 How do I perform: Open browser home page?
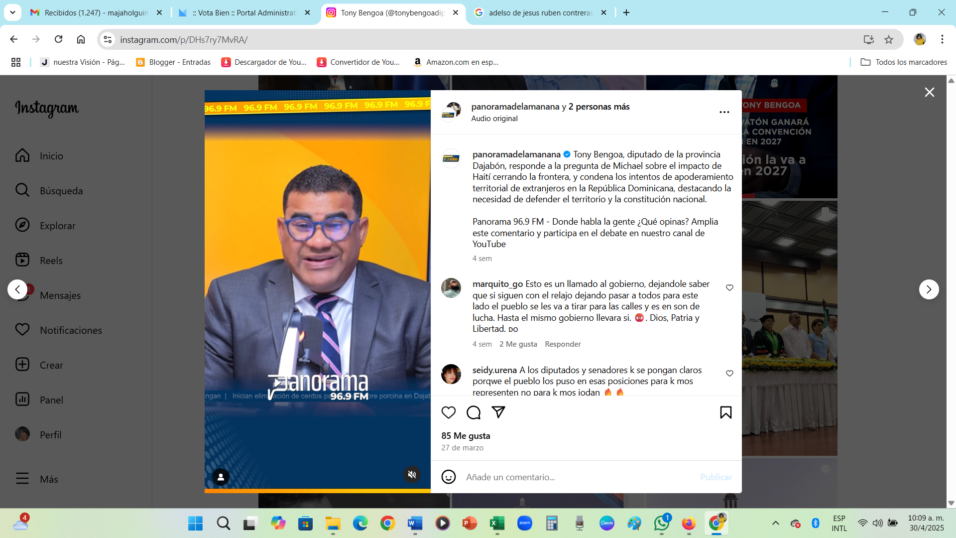pyautogui.click(x=81, y=39)
